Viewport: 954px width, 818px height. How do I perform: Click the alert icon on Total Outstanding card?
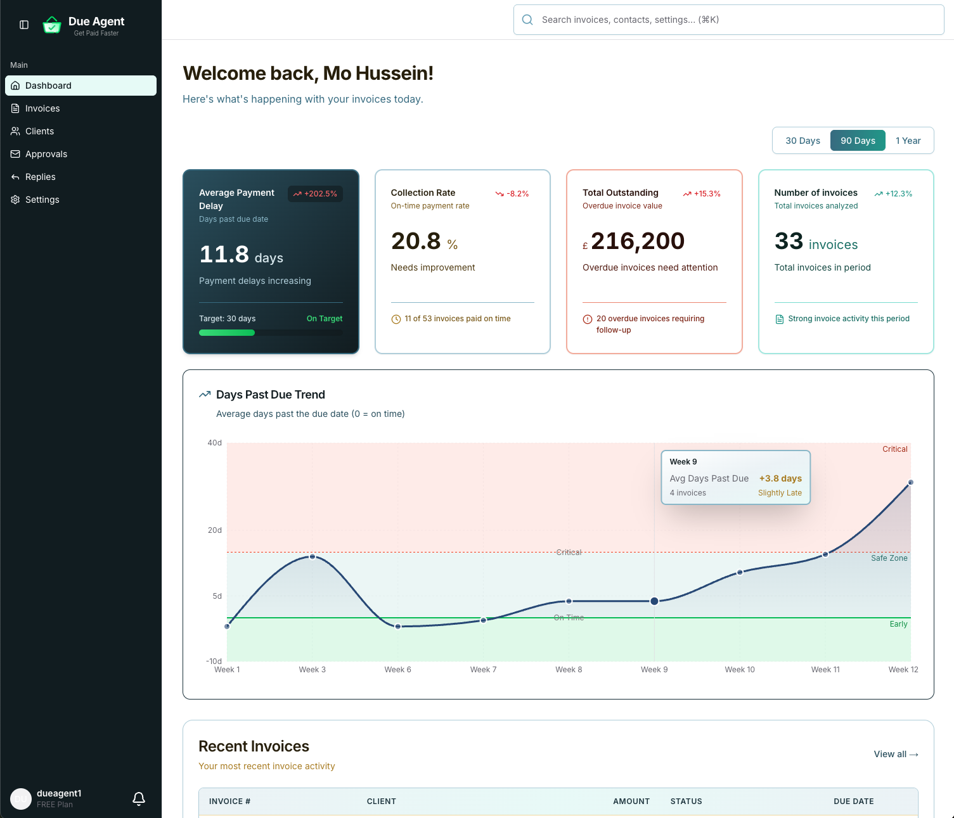pyautogui.click(x=586, y=319)
